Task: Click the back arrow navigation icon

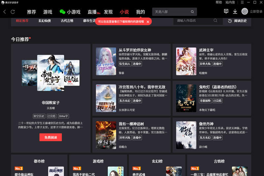Action: coord(5,12)
